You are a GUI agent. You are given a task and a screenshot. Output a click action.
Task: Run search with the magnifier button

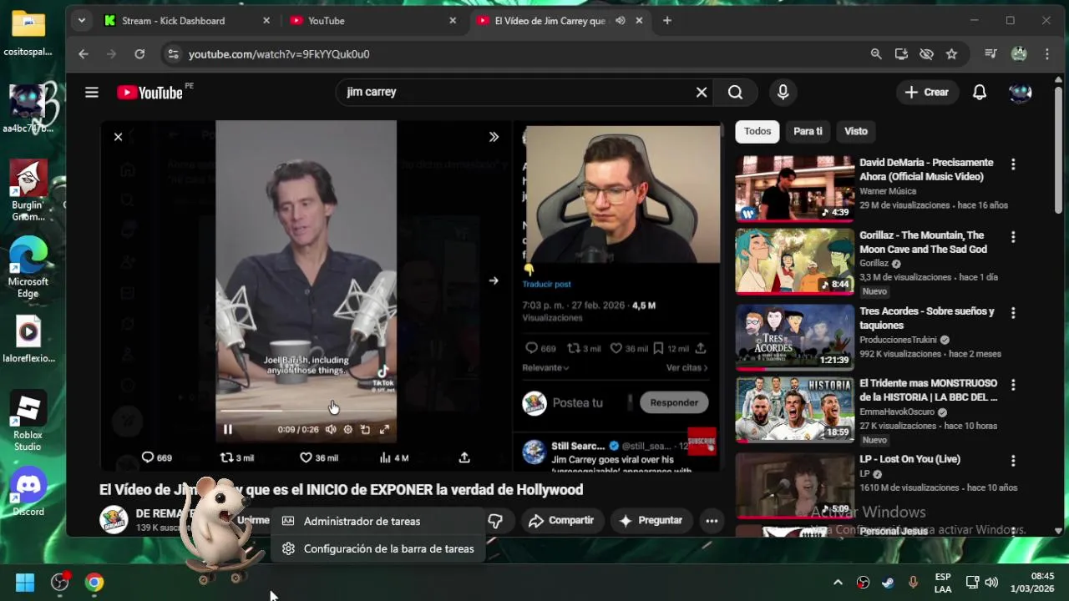[735, 93]
